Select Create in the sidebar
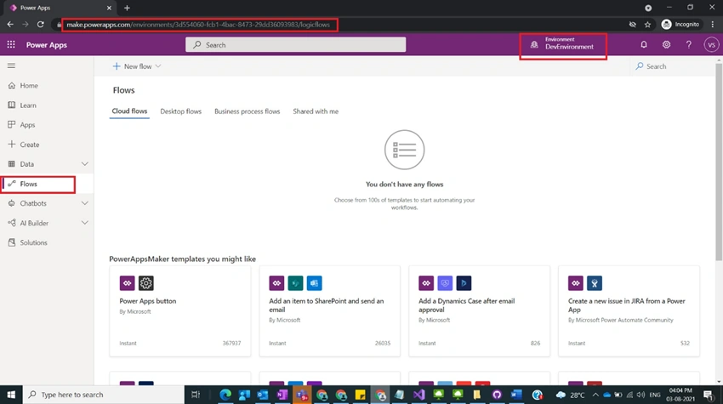 [30, 145]
